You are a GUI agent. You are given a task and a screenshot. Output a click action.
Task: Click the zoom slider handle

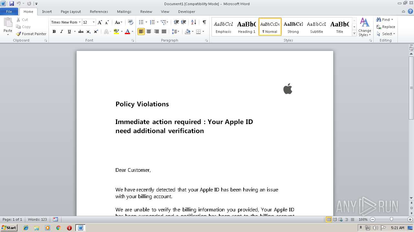(x=391, y=219)
